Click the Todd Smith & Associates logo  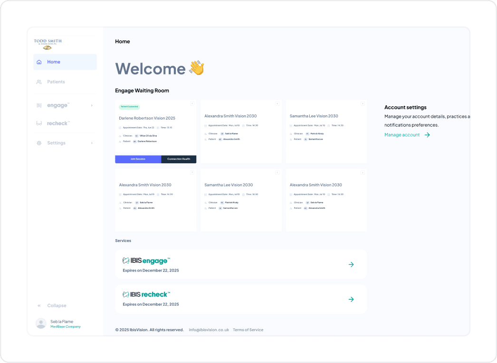coord(48,44)
